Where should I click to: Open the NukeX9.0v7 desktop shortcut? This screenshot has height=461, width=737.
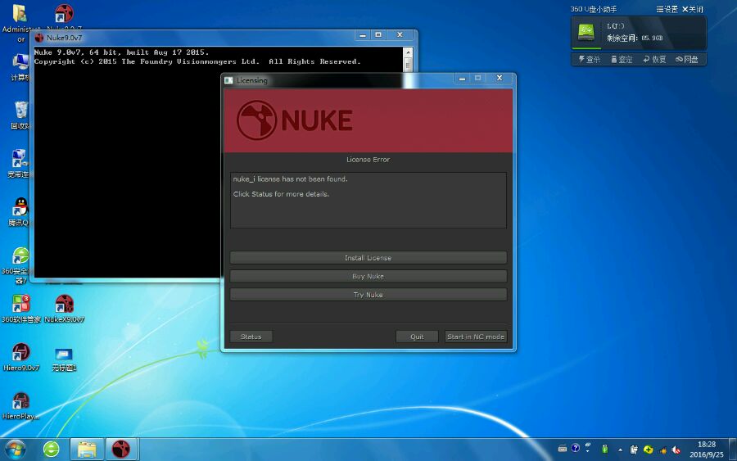click(x=64, y=305)
